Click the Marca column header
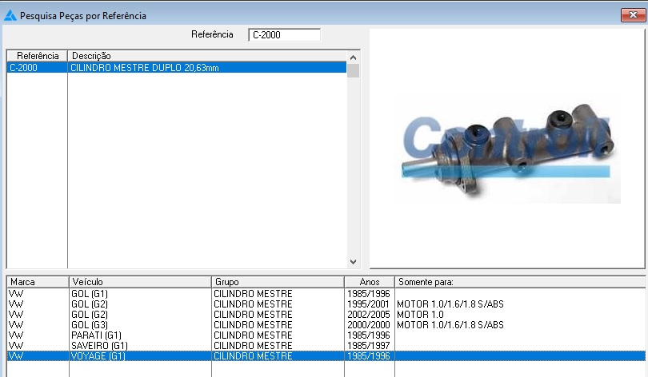648x377 pixels. 37,282
